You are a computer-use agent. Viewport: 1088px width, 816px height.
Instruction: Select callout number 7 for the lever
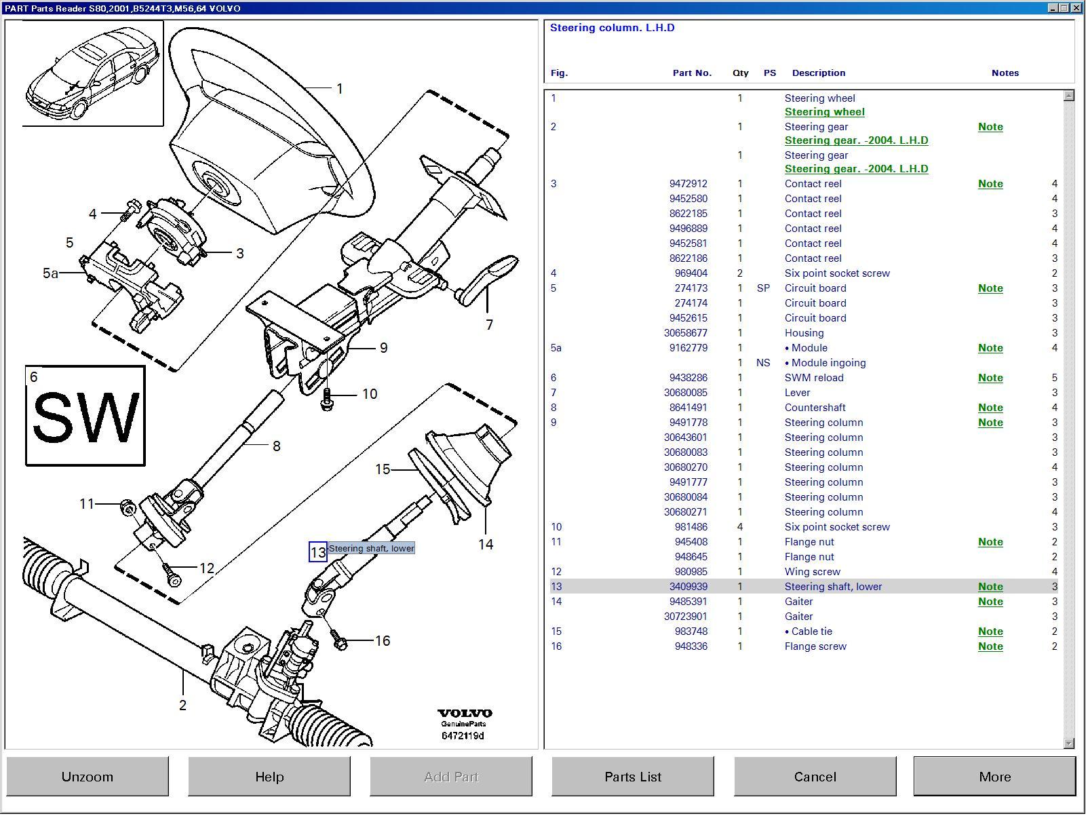click(489, 325)
